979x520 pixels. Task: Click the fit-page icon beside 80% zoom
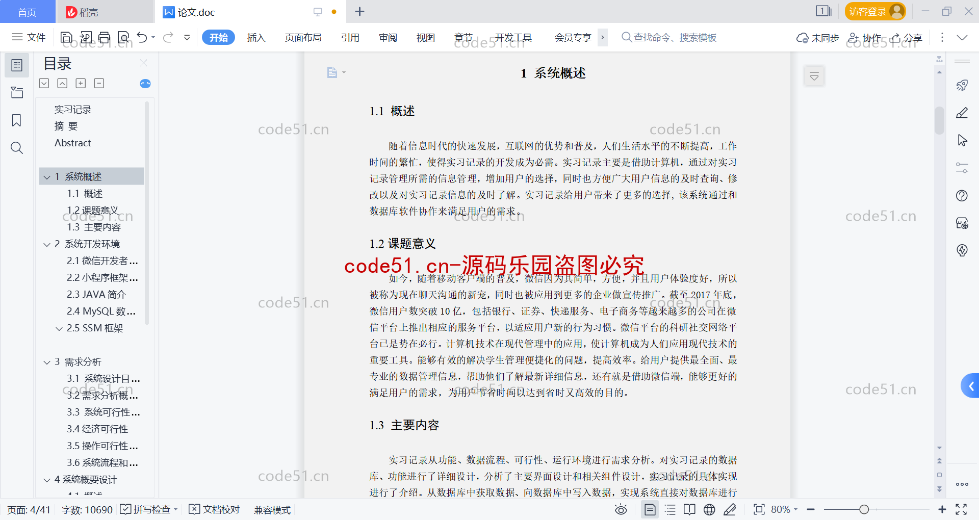click(759, 509)
